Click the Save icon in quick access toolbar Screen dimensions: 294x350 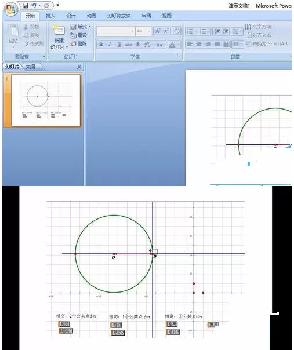tap(26, 5)
